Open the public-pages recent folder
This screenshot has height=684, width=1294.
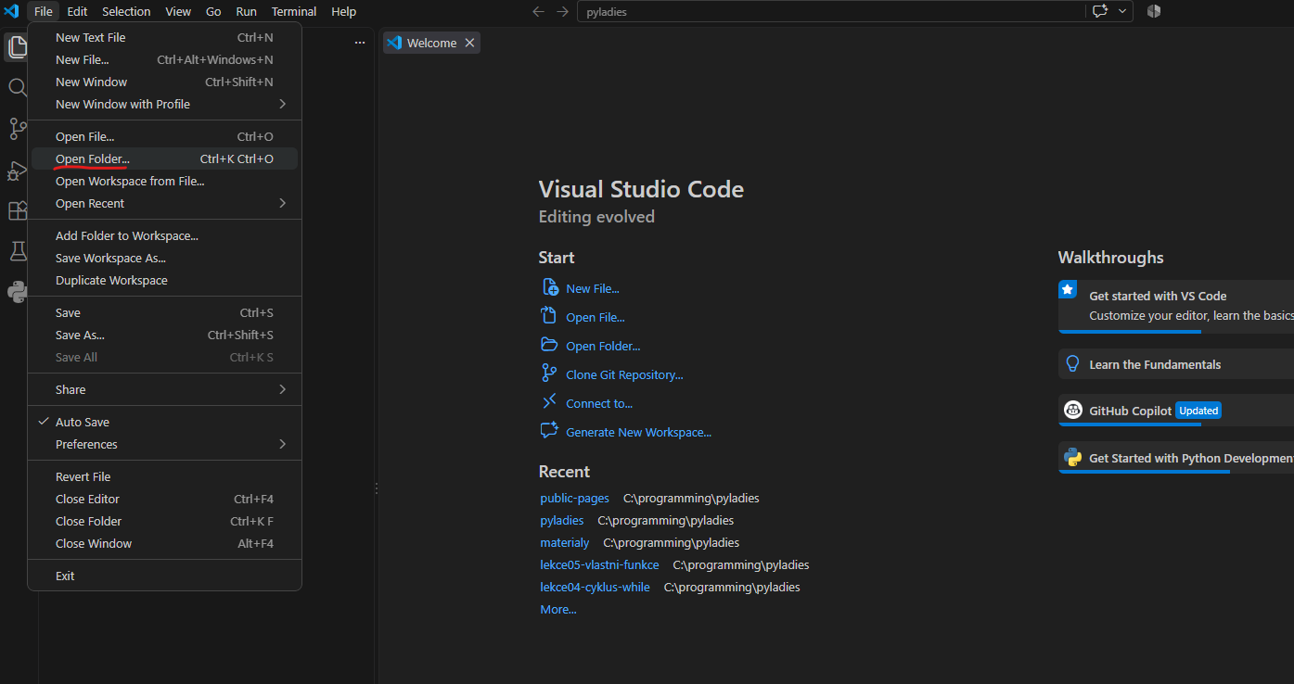pos(574,498)
